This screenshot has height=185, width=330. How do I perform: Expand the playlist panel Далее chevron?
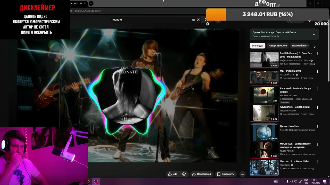(x=314, y=34)
